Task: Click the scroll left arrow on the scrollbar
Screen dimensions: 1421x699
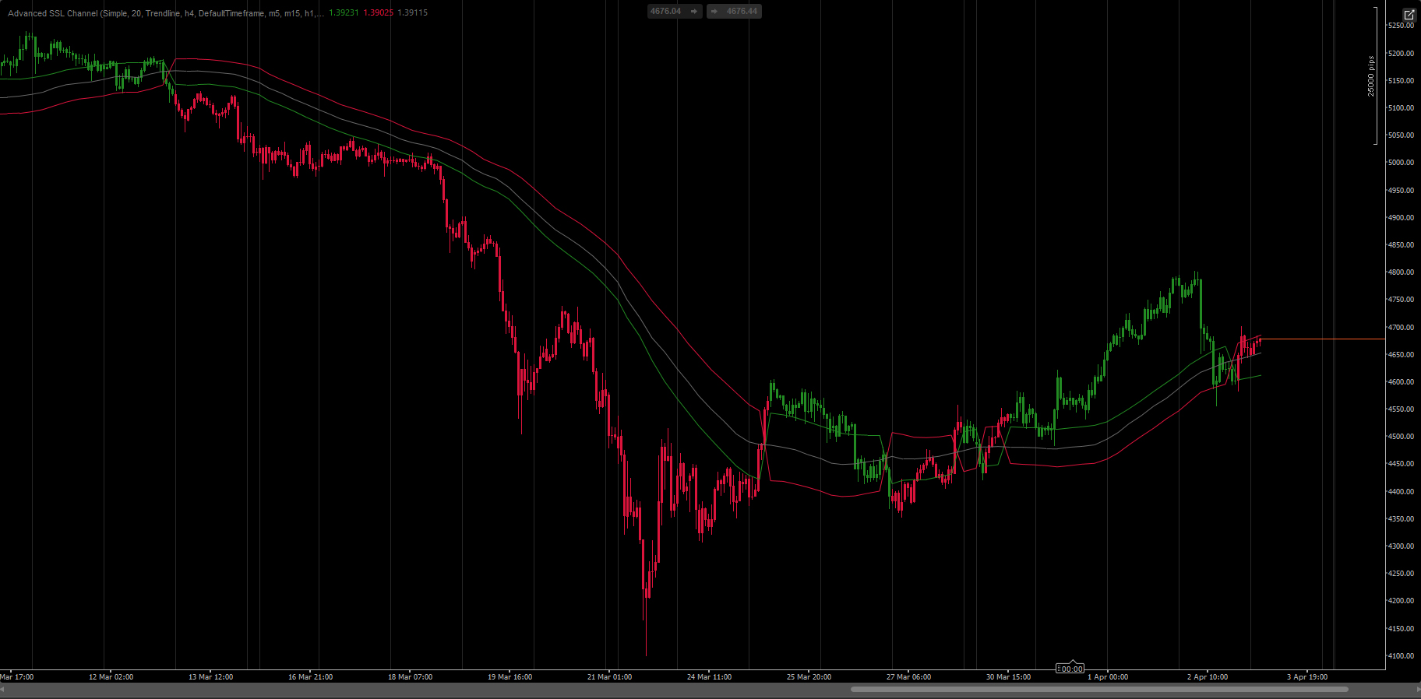Action: pos(4,689)
